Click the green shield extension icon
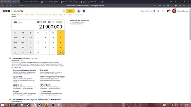Viewport: 191px width, 107px height. tap(176, 6)
